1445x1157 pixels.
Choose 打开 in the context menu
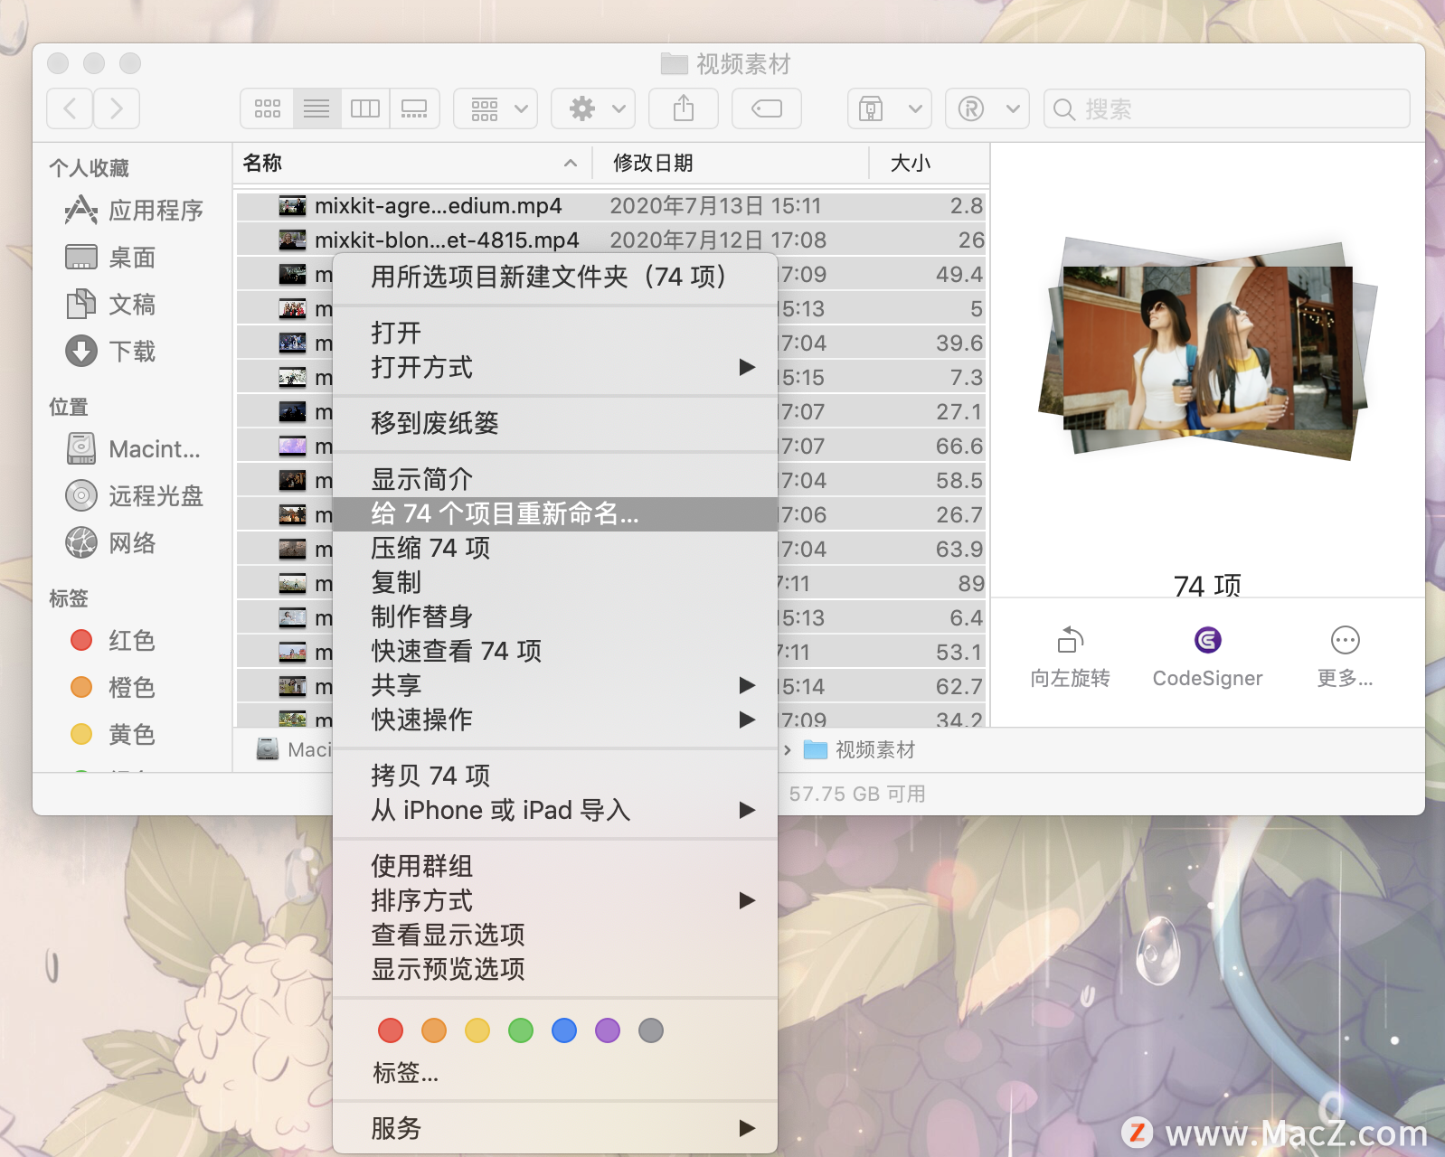click(555, 333)
